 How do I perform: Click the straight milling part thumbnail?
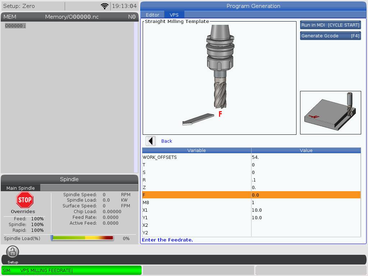tap(331, 112)
